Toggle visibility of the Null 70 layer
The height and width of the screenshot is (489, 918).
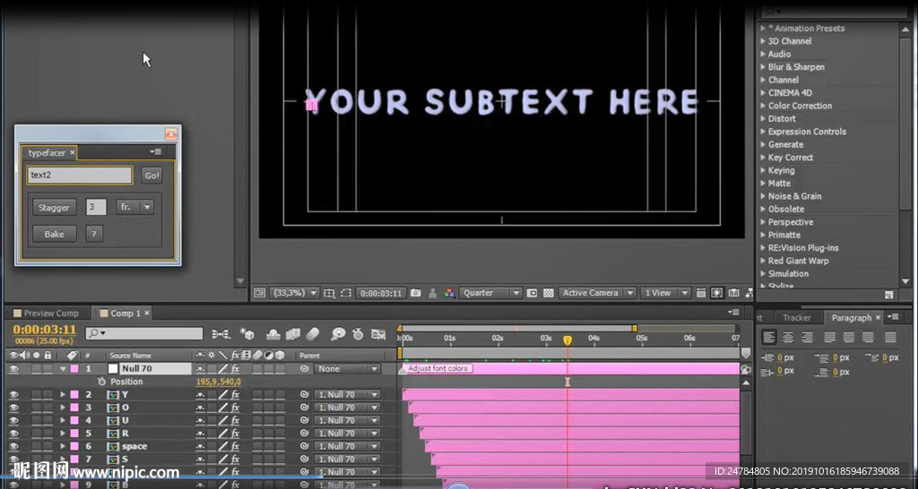[13, 369]
